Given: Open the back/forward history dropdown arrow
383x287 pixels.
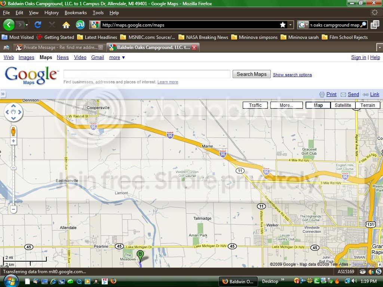Looking at the screenshot, I should 27,25.
